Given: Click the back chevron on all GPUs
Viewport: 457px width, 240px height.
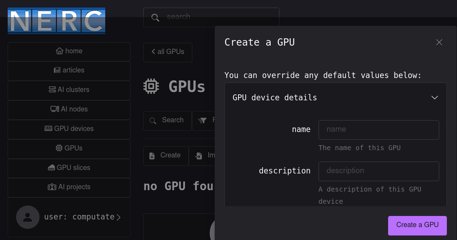Looking at the screenshot, I should tap(153, 52).
